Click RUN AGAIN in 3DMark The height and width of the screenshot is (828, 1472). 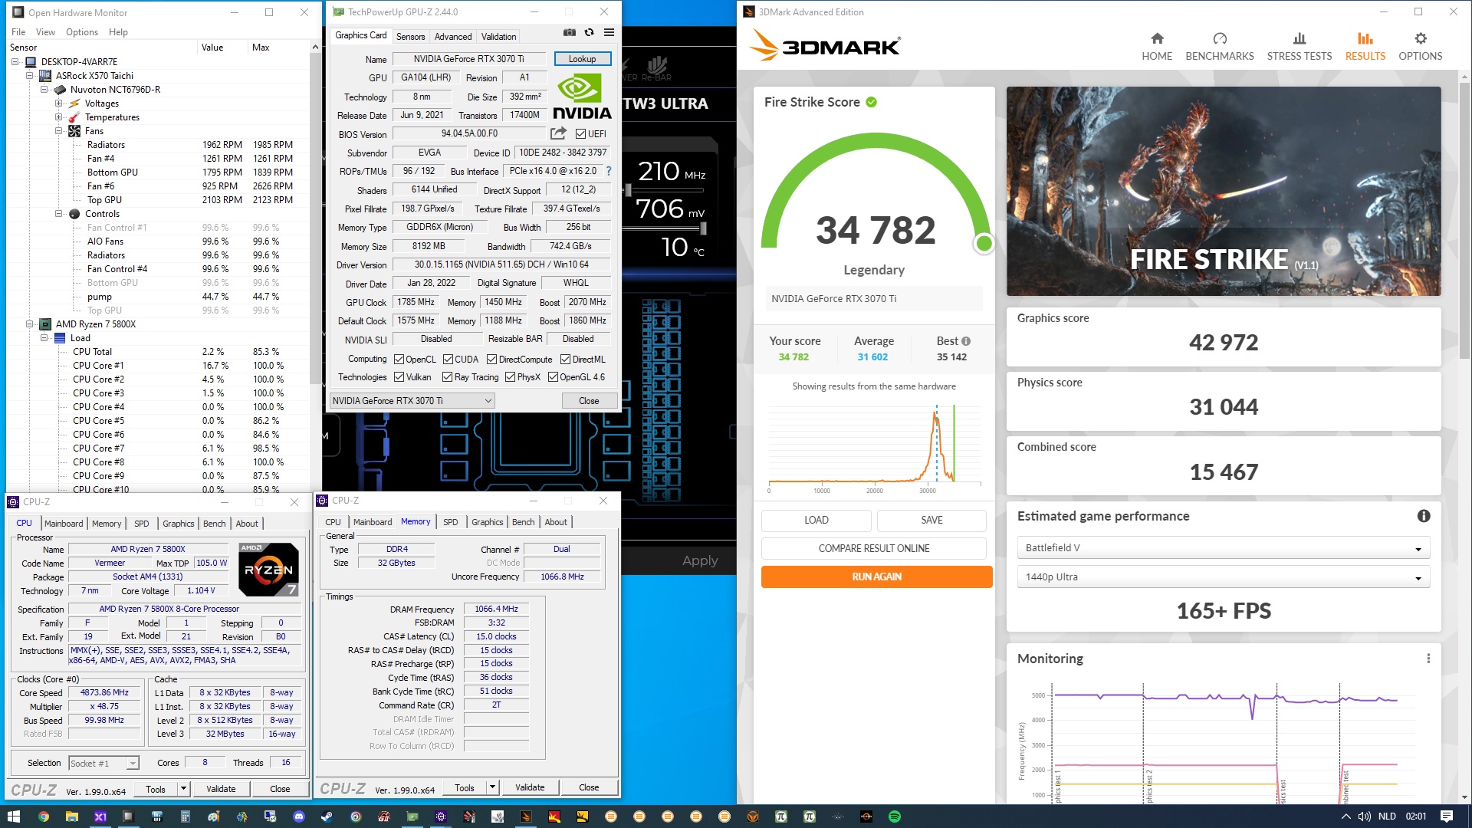pos(876,577)
